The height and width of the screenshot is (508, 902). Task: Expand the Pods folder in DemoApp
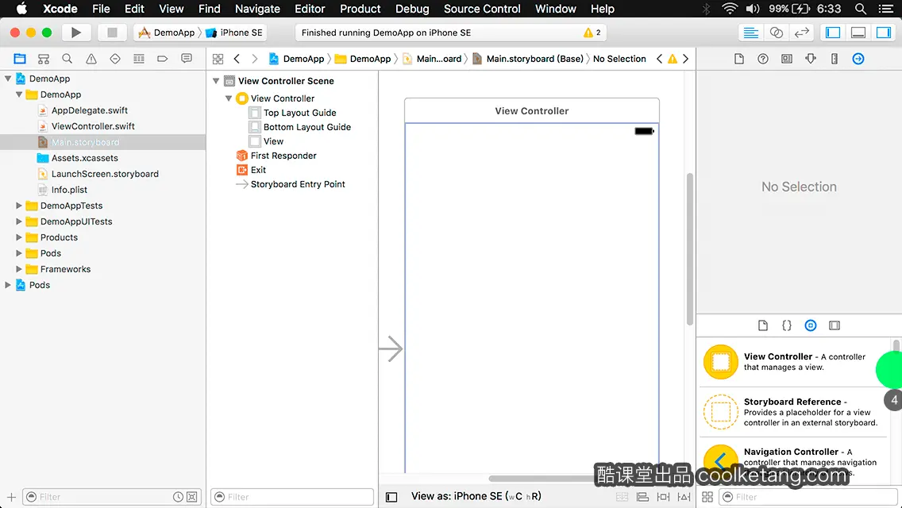19,253
